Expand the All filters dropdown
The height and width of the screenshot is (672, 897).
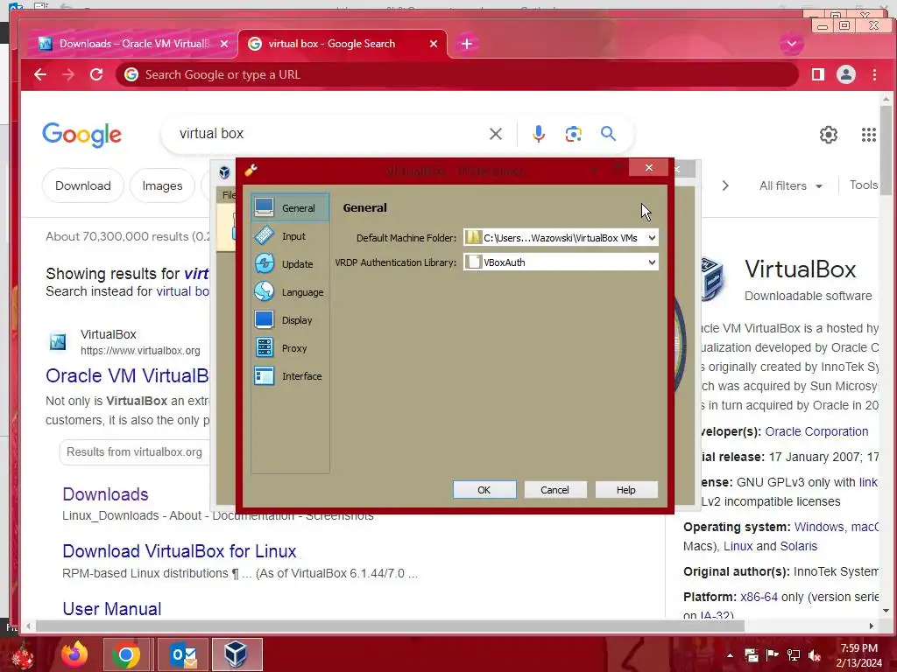[791, 185]
